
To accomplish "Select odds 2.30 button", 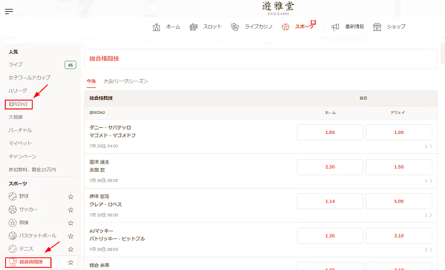I will tap(330, 167).
